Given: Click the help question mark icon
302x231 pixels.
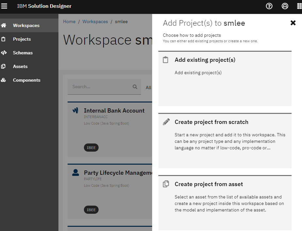Looking at the screenshot, I should click(x=269, y=6).
